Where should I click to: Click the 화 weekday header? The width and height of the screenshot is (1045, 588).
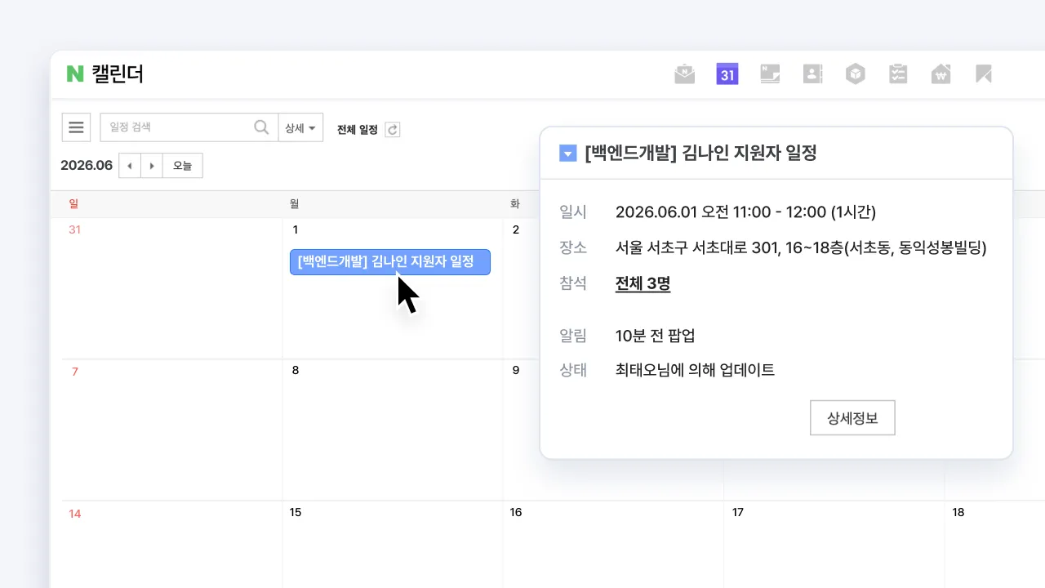515,203
